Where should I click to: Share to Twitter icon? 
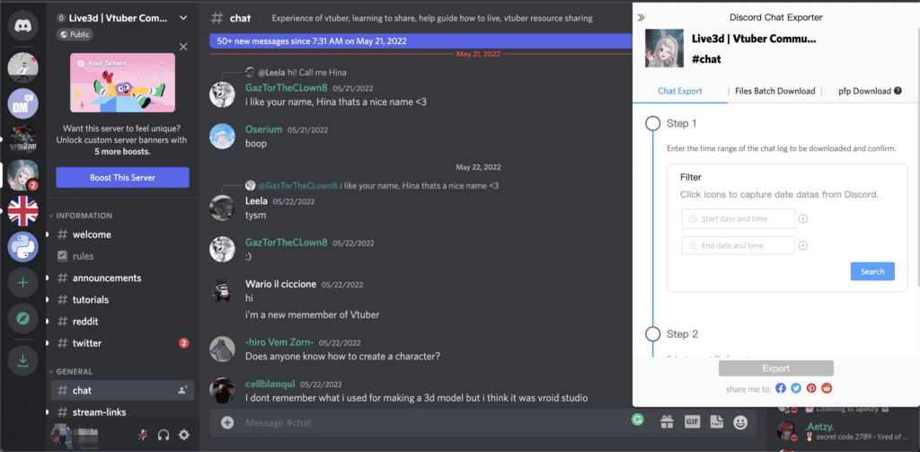coord(796,388)
